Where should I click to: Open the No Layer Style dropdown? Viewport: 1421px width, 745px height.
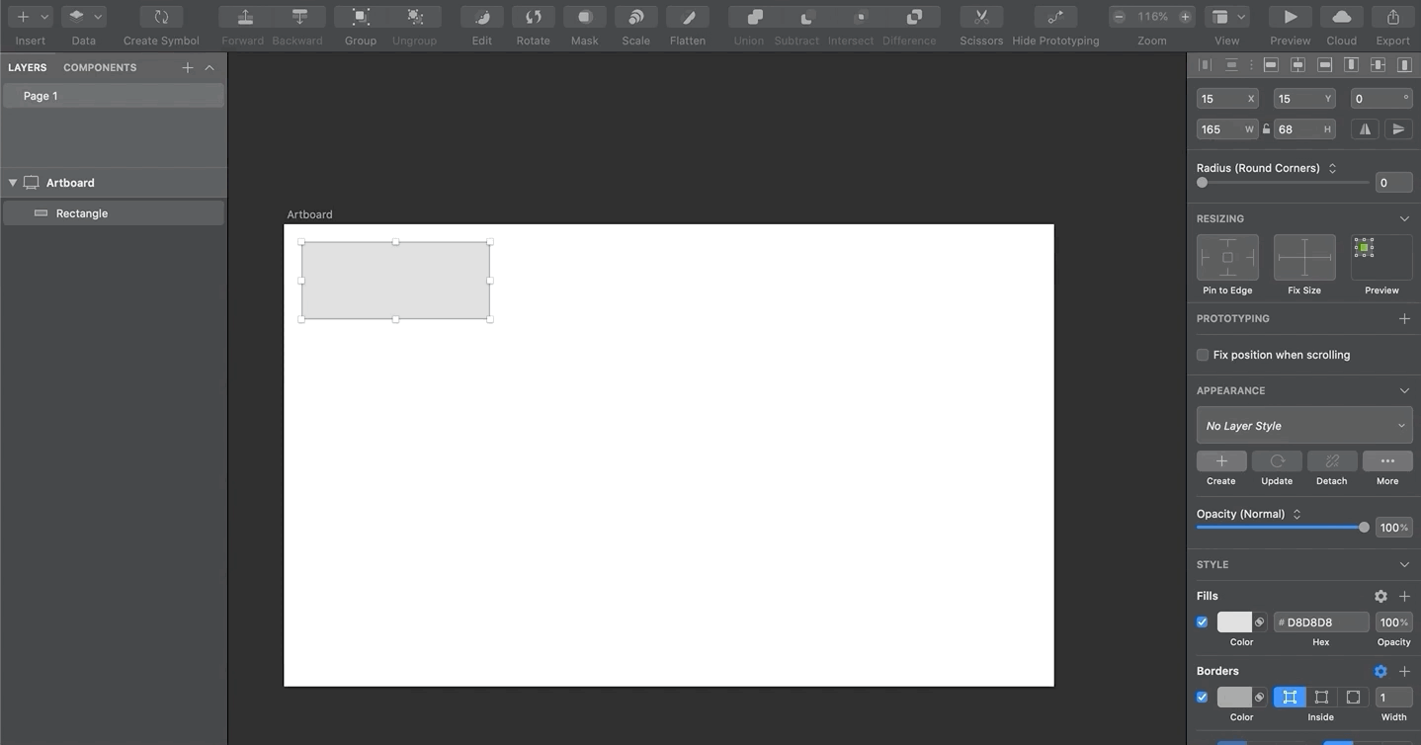coord(1302,425)
